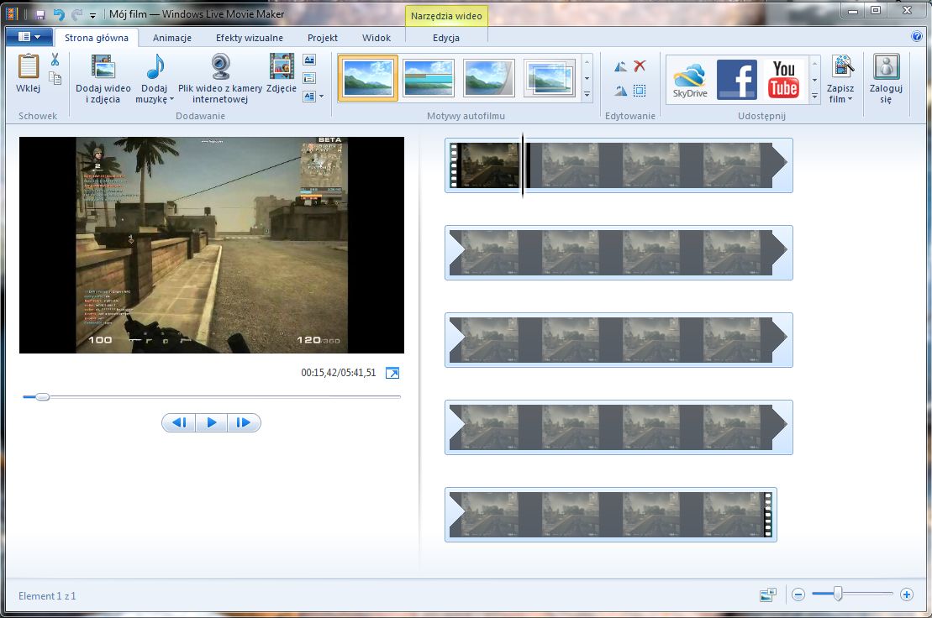Image resolution: width=932 pixels, height=618 pixels.
Task: Click the add title icon
Action: (x=309, y=60)
